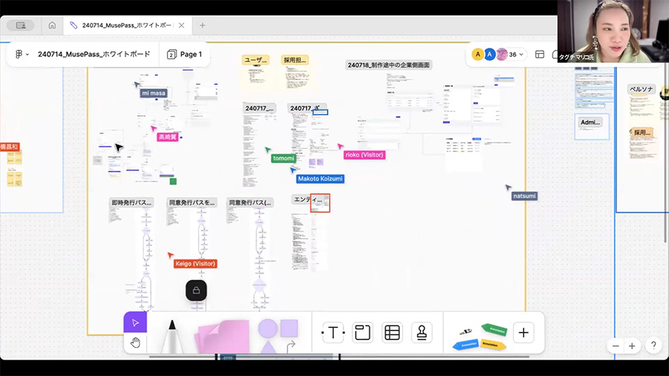Select the エンティ... section label

pyautogui.click(x=308, y=199)
